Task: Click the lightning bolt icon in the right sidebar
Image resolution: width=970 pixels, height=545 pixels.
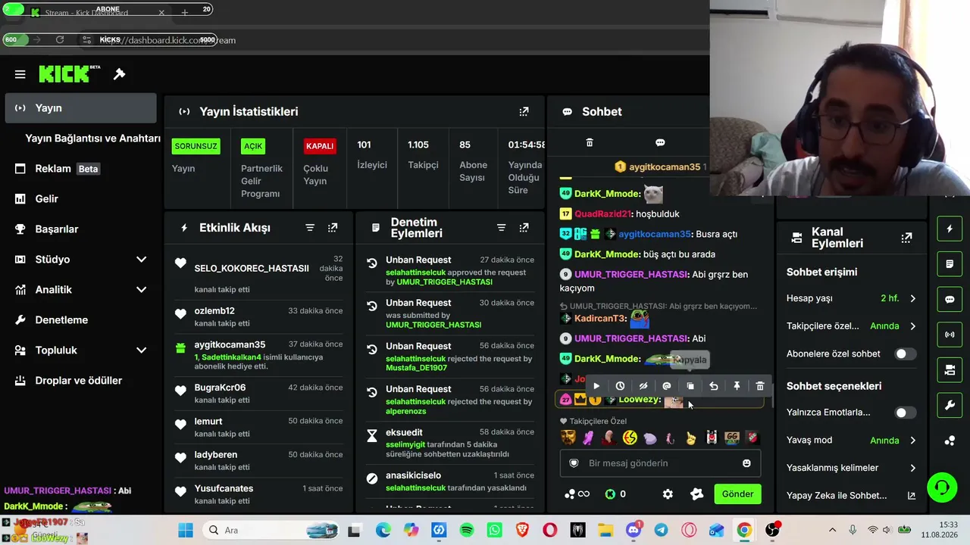Action: point(950,229)
